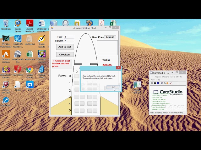
Task: Minimize the CamStudio window
Action: (172, 73)
